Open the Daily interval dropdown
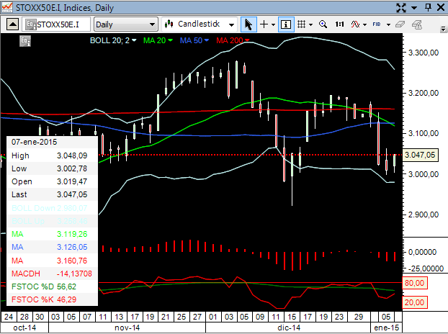 (126, 24)
